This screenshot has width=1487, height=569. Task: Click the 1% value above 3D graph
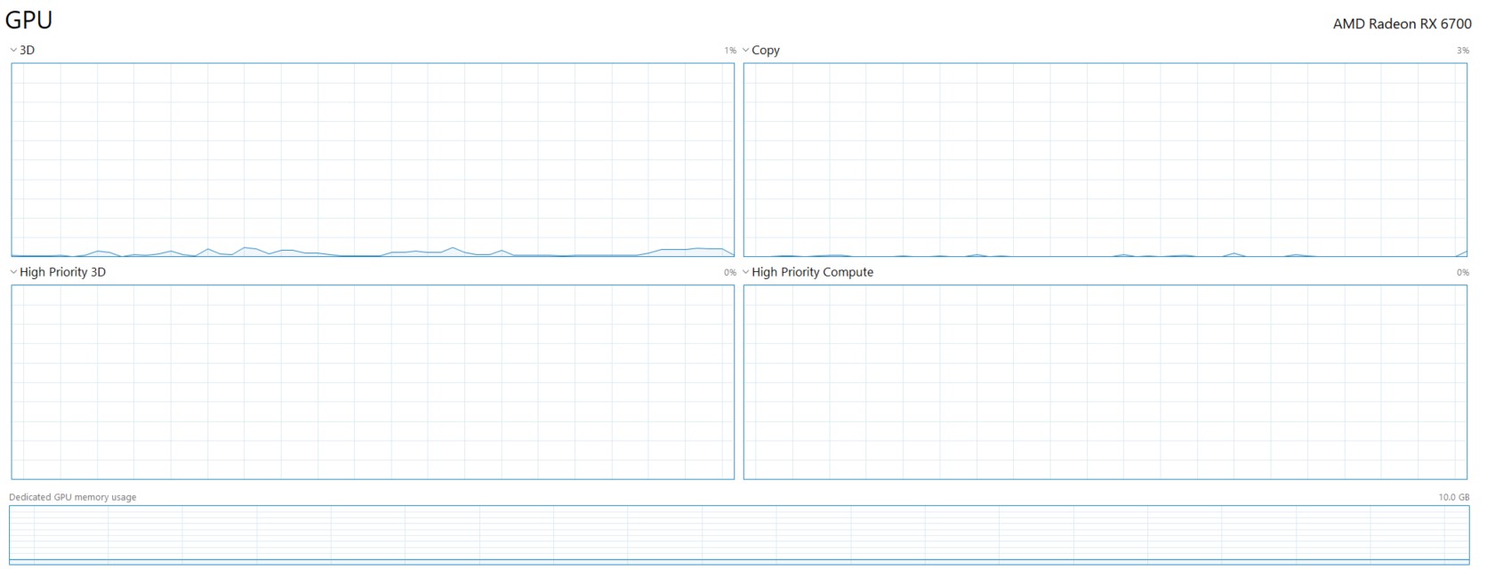coord(730,51)
